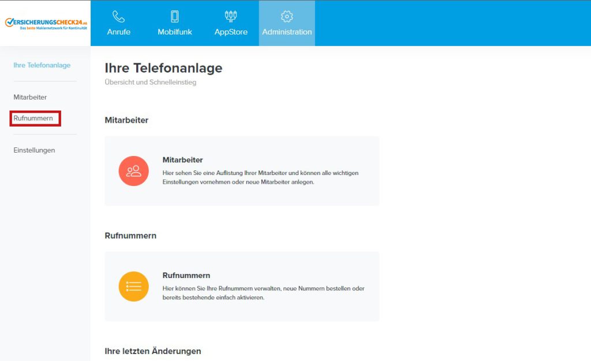Open Ihre Telefonanlage in sidebar
Screen dimensions: 591x361
pyautogui.click(x=42, y=65)
